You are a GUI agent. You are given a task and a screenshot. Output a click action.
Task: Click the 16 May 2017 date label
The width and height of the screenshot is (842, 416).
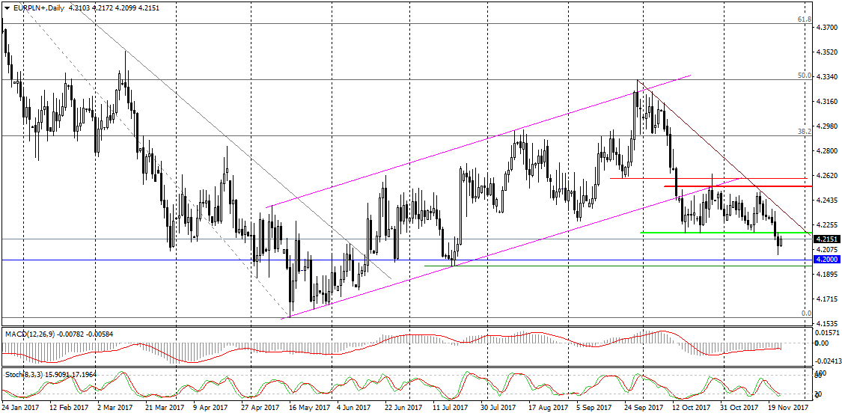pos(308,408)
